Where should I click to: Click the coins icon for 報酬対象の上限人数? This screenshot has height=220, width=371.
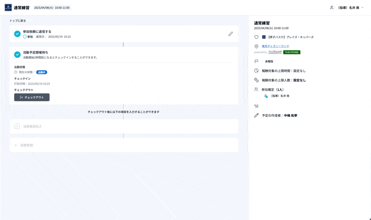tap(256, 80)
